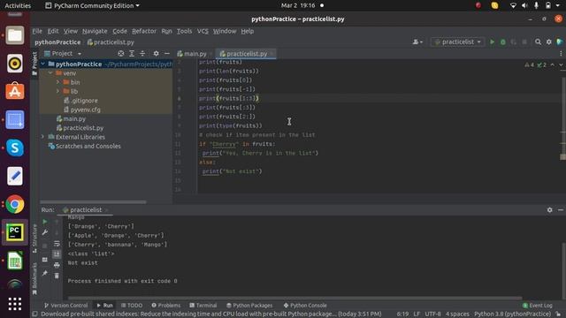The height and width of the screenshot is (318, 566).
Task: Print the Run output with printer icon
Action: [57, 265]
